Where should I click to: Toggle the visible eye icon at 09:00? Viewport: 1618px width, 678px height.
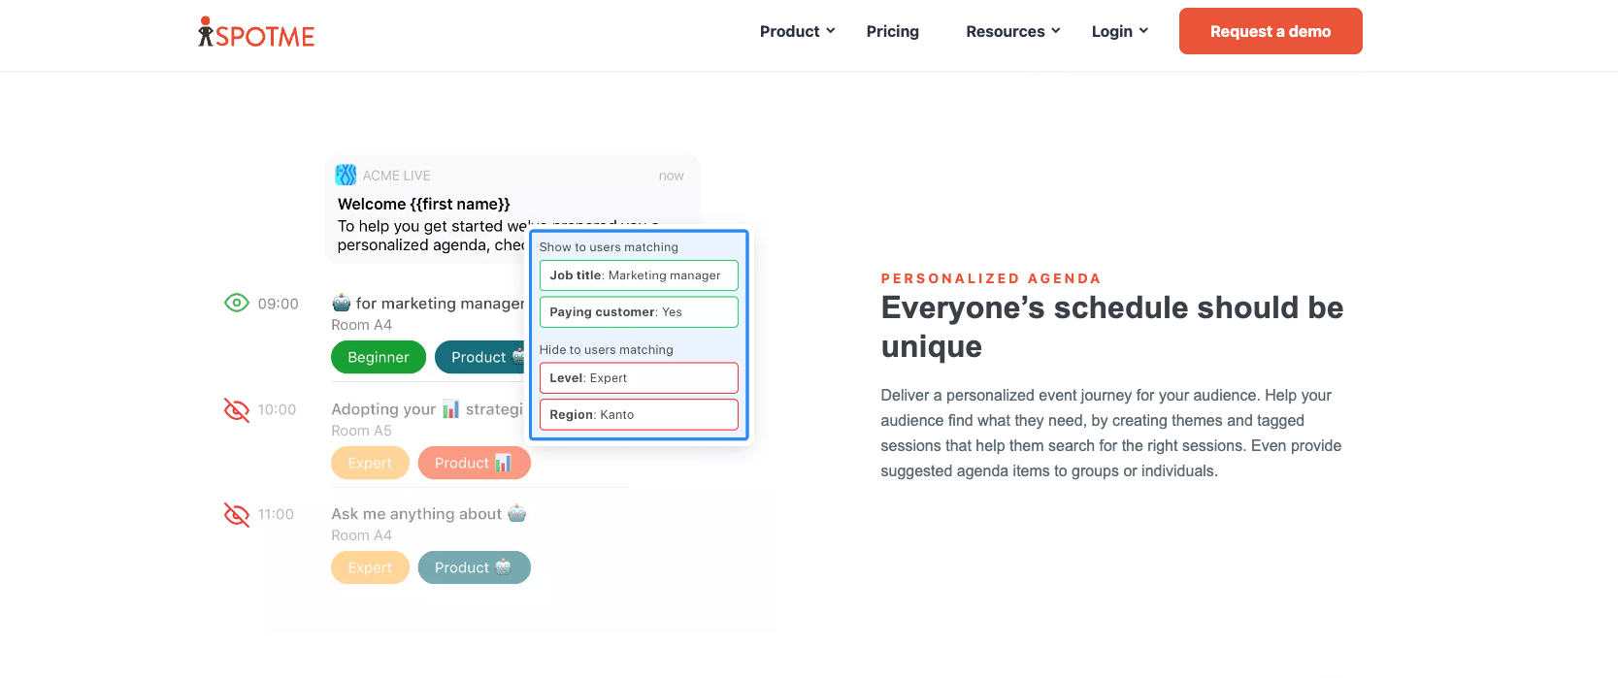pos(237,303)
